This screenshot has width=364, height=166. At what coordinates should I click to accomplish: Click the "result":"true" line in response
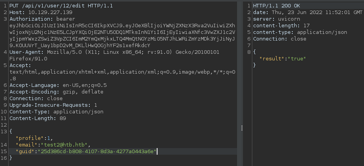coord(283,58)
